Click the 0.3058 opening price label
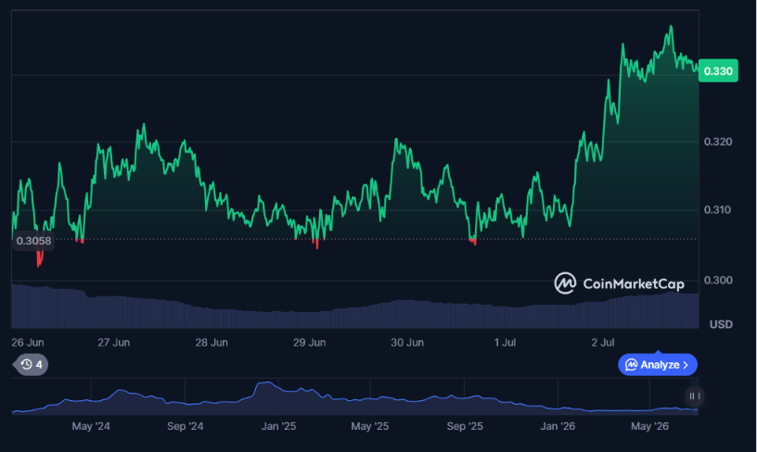The image size is (757, 452). (33, 241)
